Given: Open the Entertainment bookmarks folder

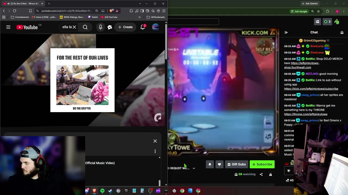Looking at the screenshot, I should click(20, 17).
